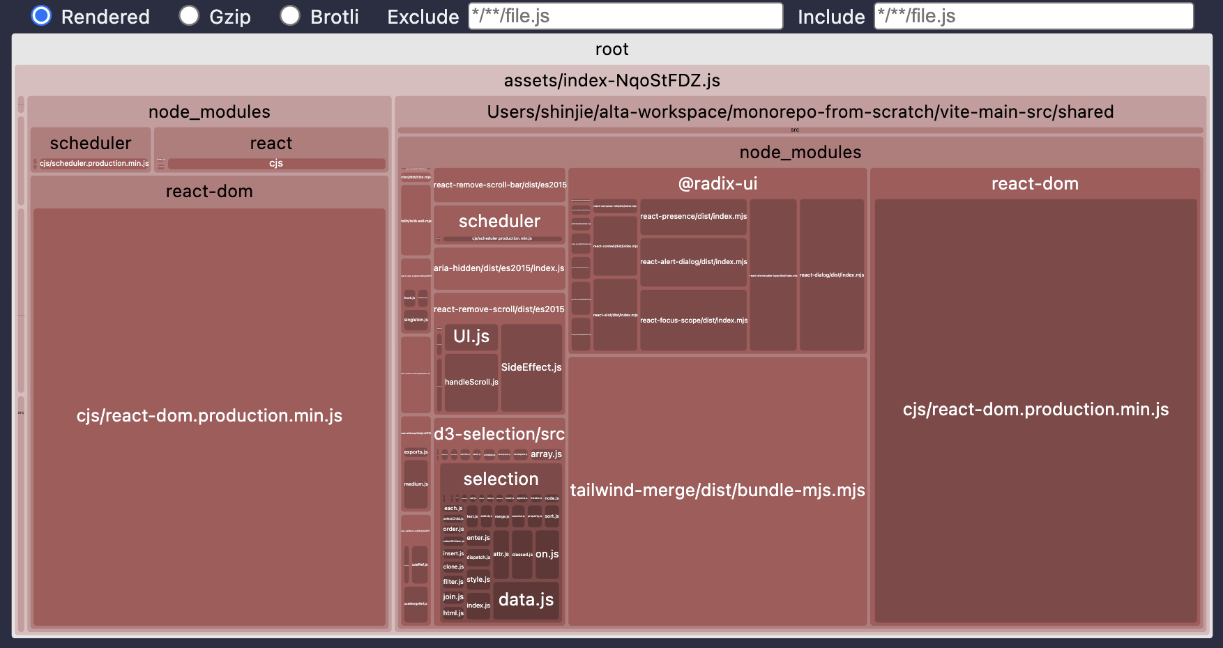Select the data.js block

526,600
